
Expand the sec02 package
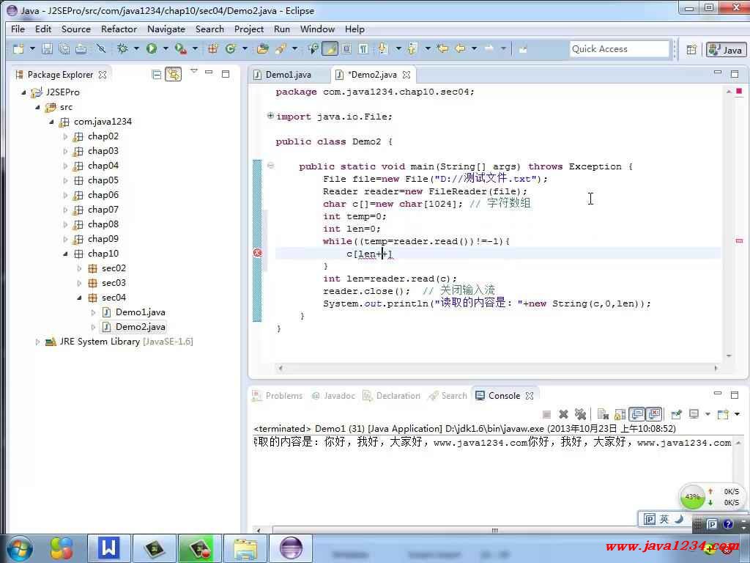79,268
